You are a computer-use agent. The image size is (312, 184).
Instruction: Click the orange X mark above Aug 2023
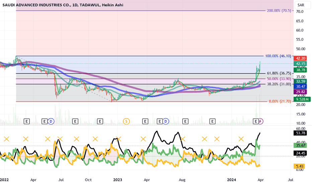point(182,139)
